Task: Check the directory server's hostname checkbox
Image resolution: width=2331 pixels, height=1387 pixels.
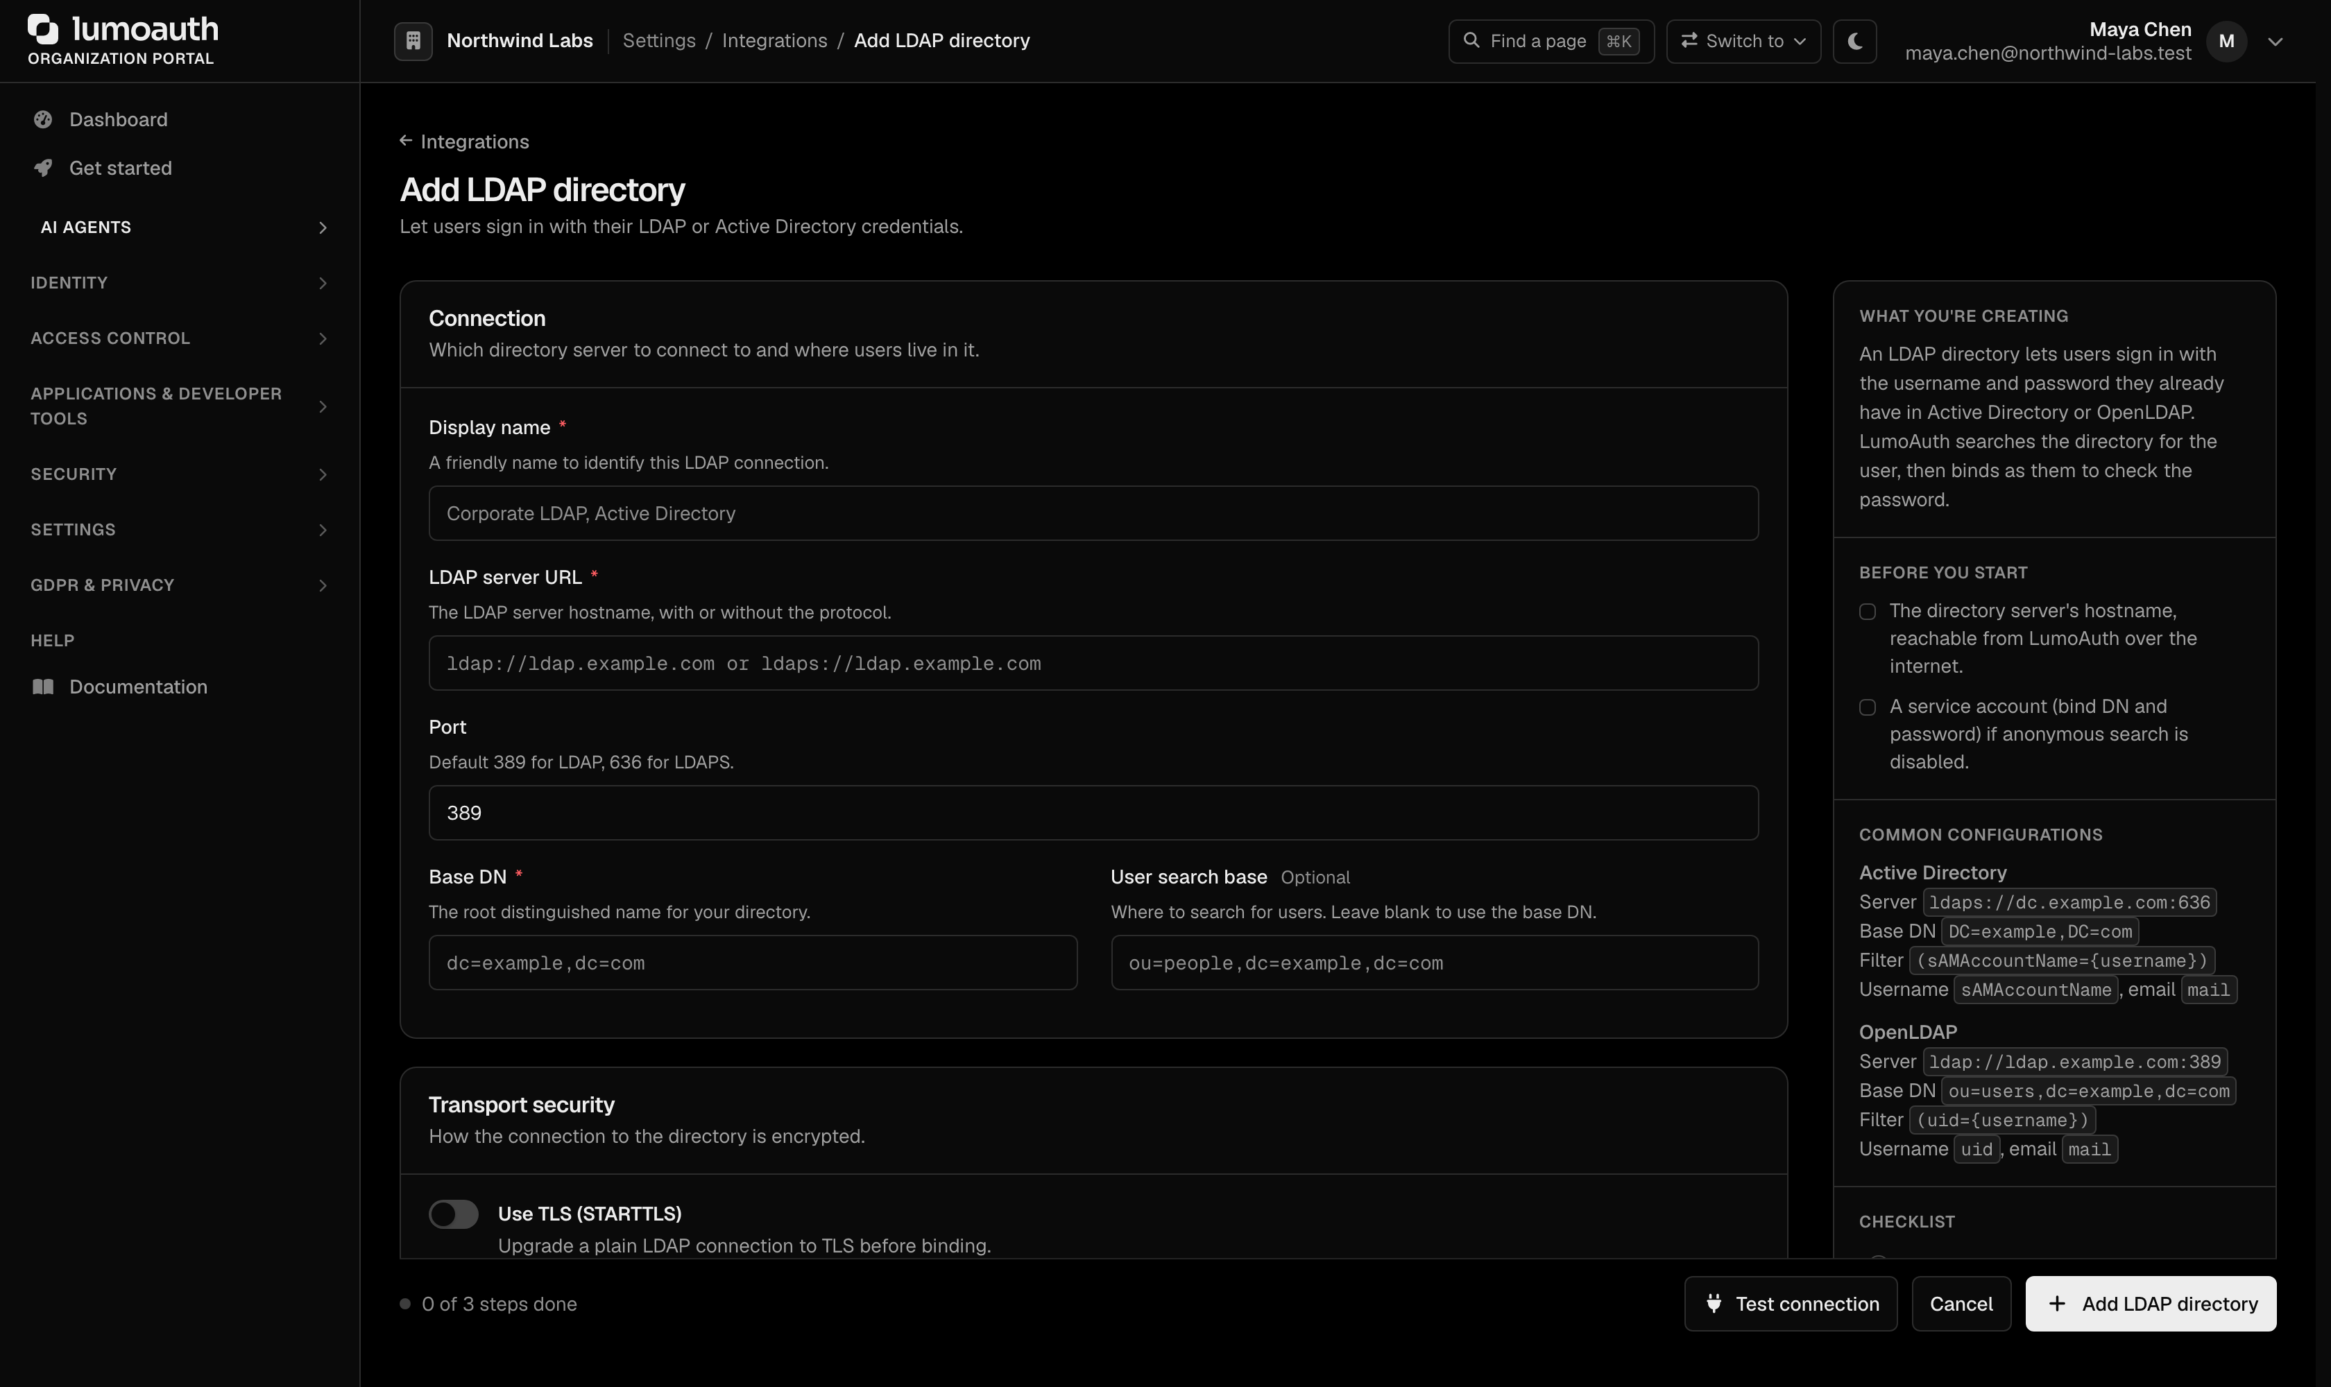Action: 1868,612
